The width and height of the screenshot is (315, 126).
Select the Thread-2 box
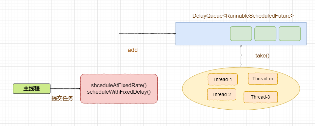pos(221,94)
